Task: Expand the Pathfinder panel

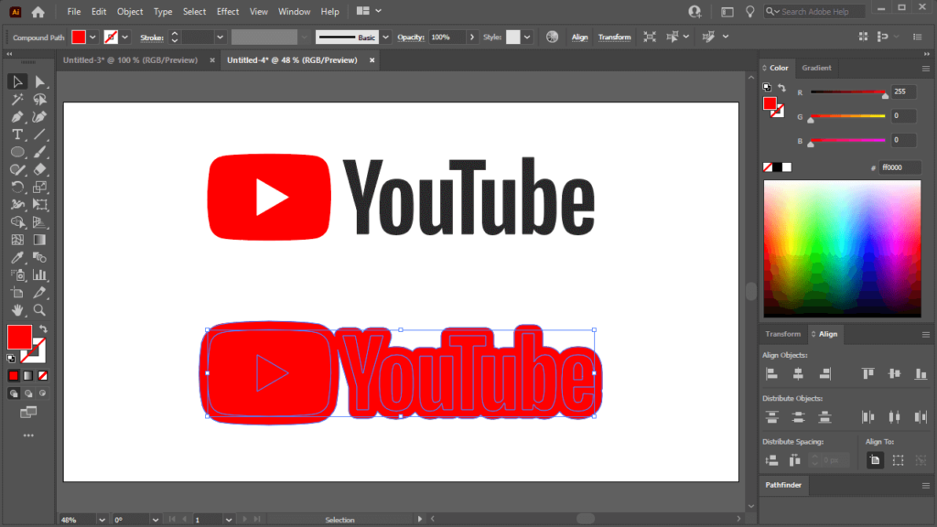Action: [783, 485]
